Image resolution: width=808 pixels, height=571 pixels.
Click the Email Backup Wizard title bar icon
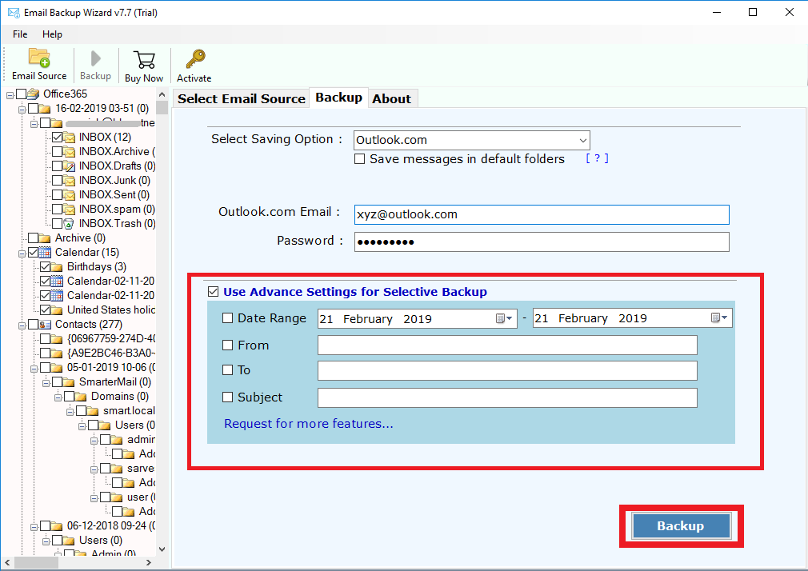[14, 12]
